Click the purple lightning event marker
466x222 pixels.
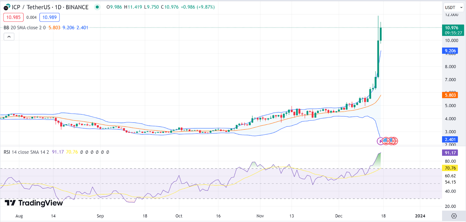[381, 141]
